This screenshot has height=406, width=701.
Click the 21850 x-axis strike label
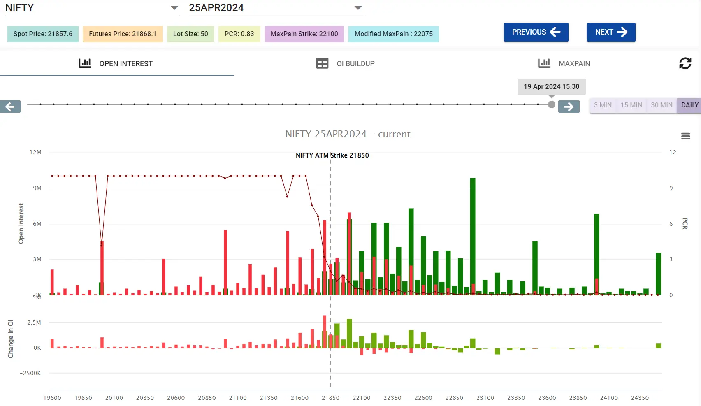(x=330, y=398)
